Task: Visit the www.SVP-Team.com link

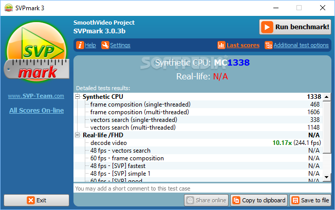Action: 36,96
